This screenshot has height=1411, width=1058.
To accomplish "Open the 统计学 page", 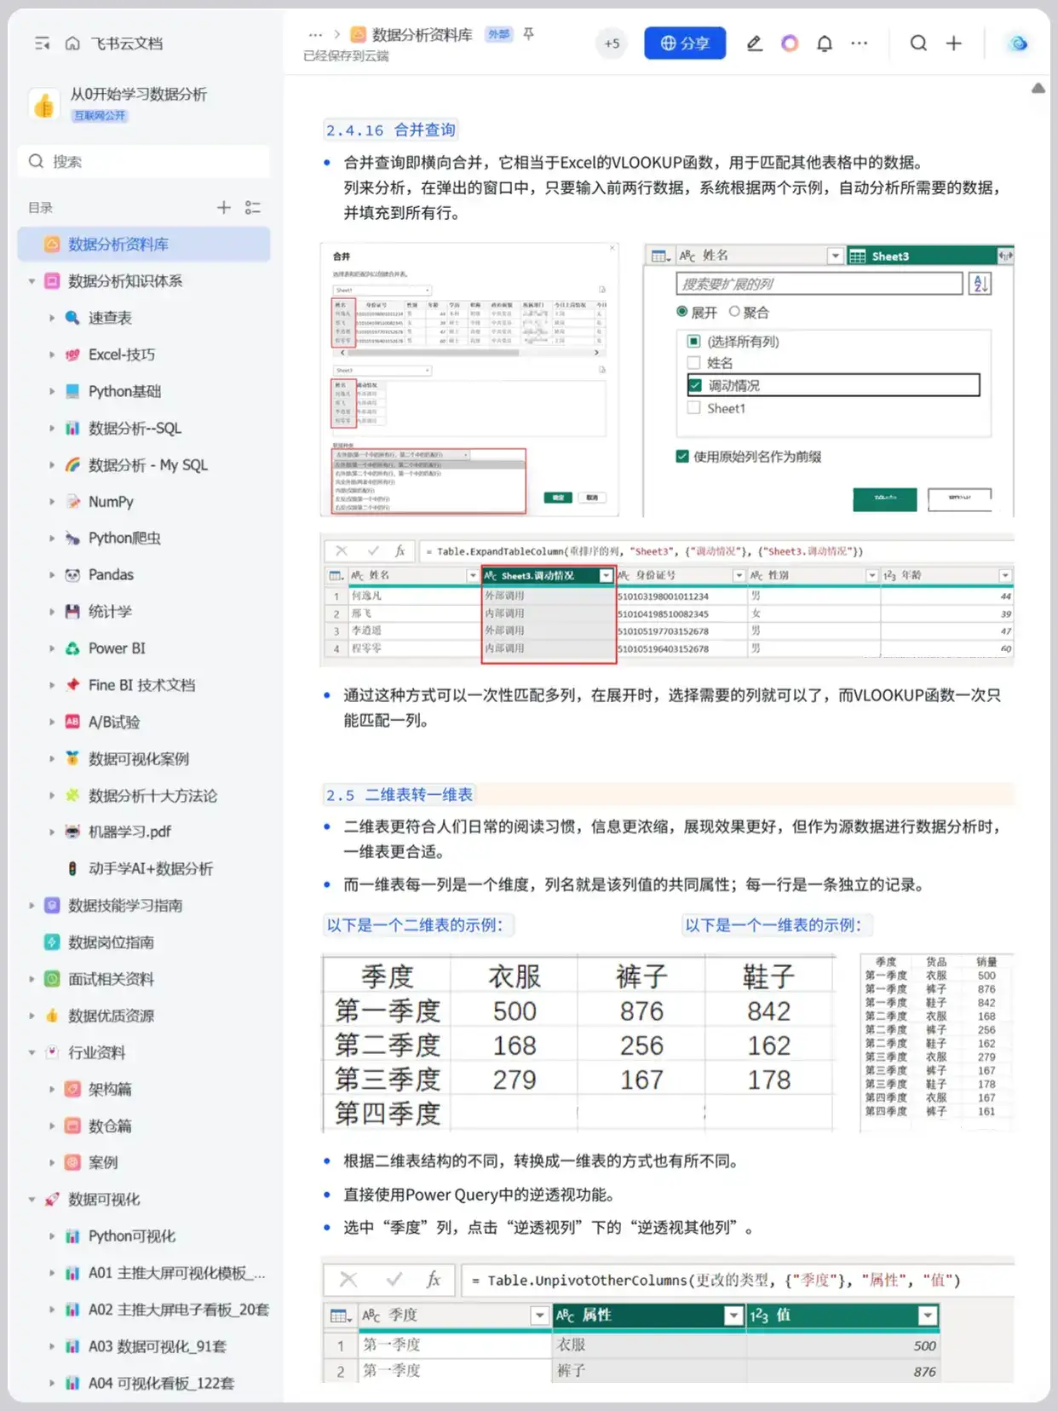I will (x=110, y=612).
